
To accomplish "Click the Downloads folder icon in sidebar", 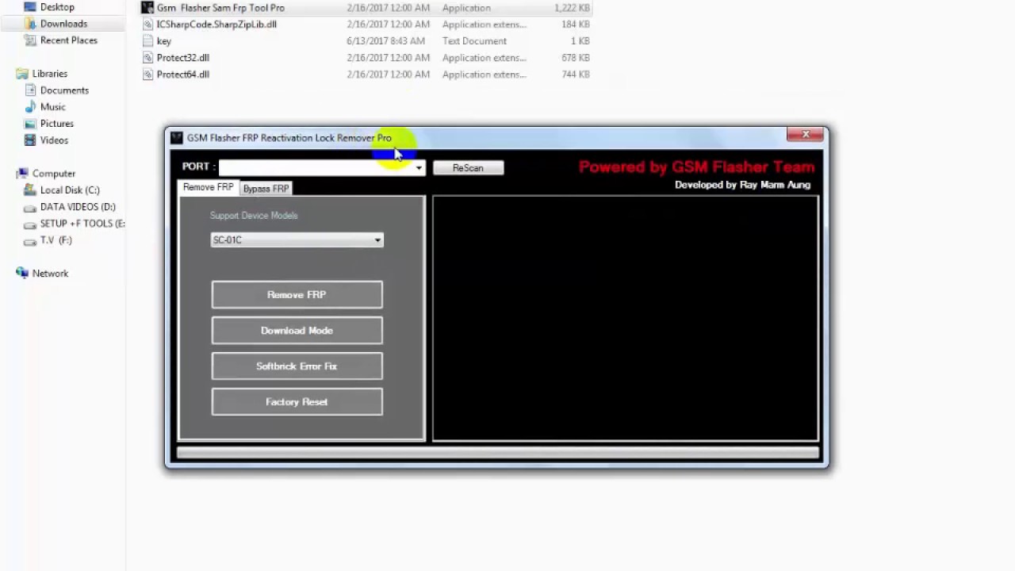I will [30, 24].
